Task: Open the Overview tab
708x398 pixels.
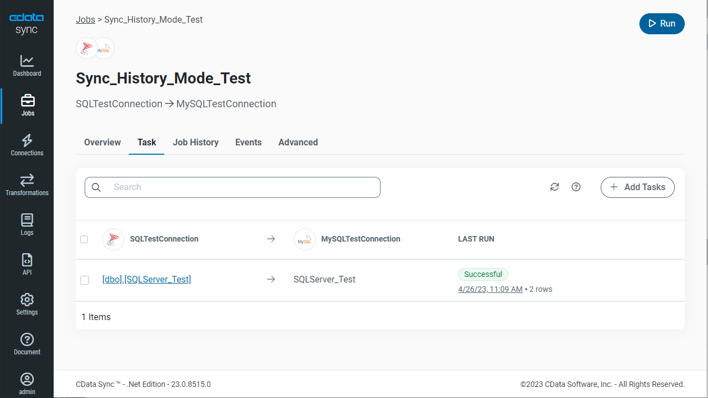Action: tap(102, 142)
